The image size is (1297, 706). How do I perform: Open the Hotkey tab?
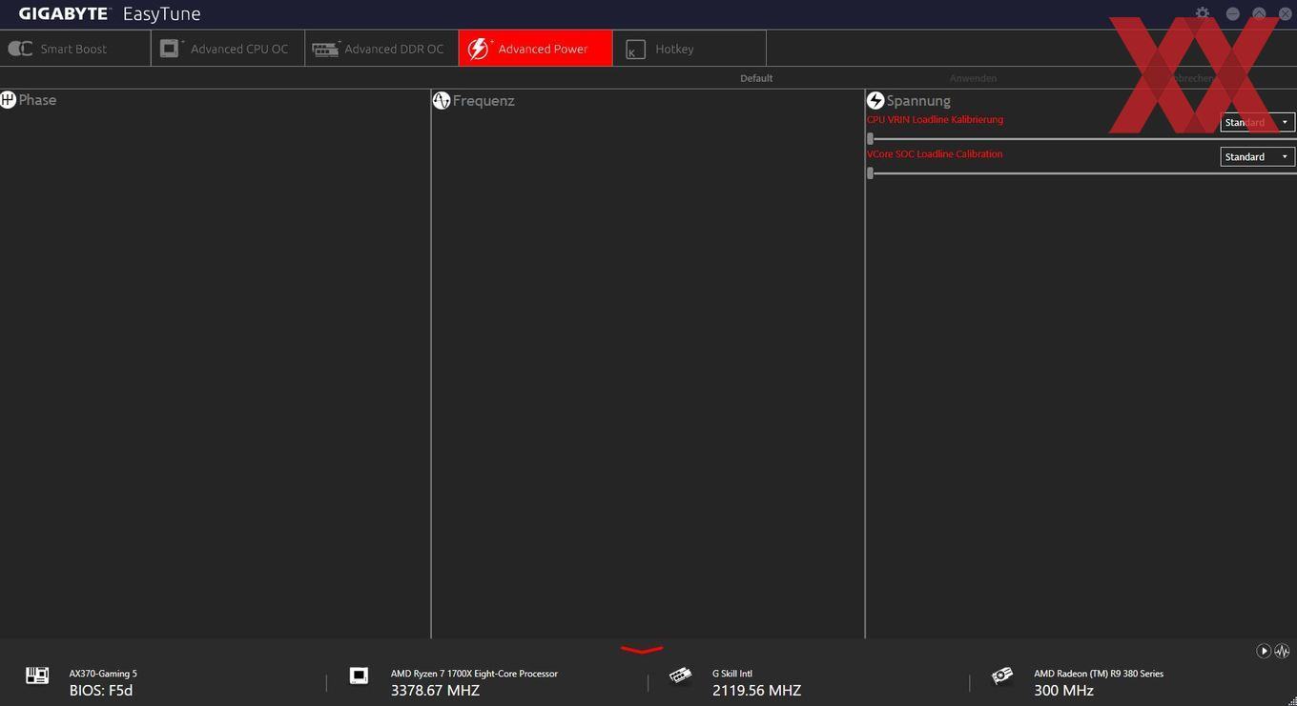(x=690, y=49)
